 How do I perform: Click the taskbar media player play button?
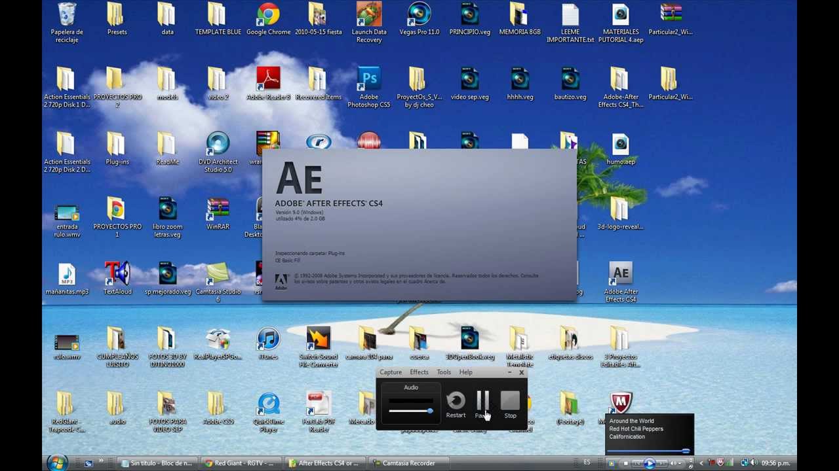pyautogui.click(x=650, y=463)
